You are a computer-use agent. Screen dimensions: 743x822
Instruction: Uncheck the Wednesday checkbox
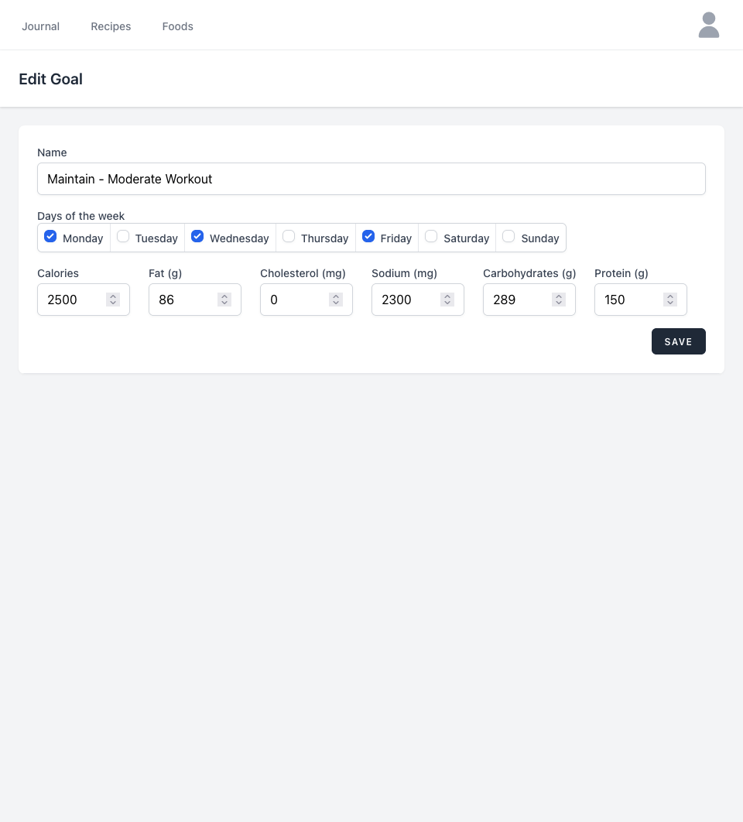click(197, 237)
